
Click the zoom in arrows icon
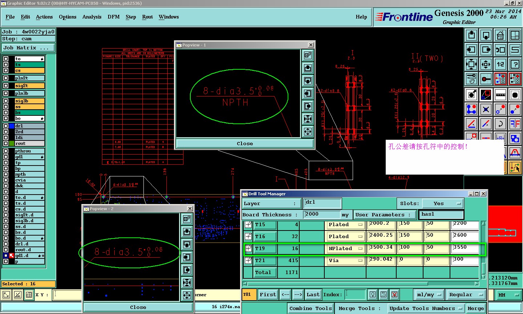point(471,64)
